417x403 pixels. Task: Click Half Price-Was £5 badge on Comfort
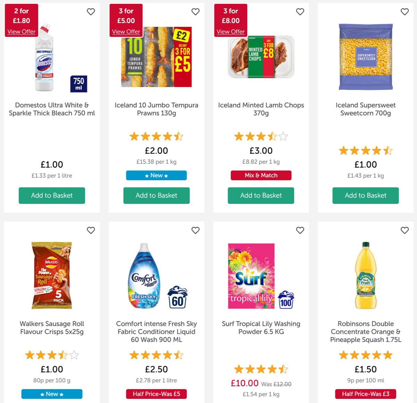pyautogui.click(x=156, y=394)
